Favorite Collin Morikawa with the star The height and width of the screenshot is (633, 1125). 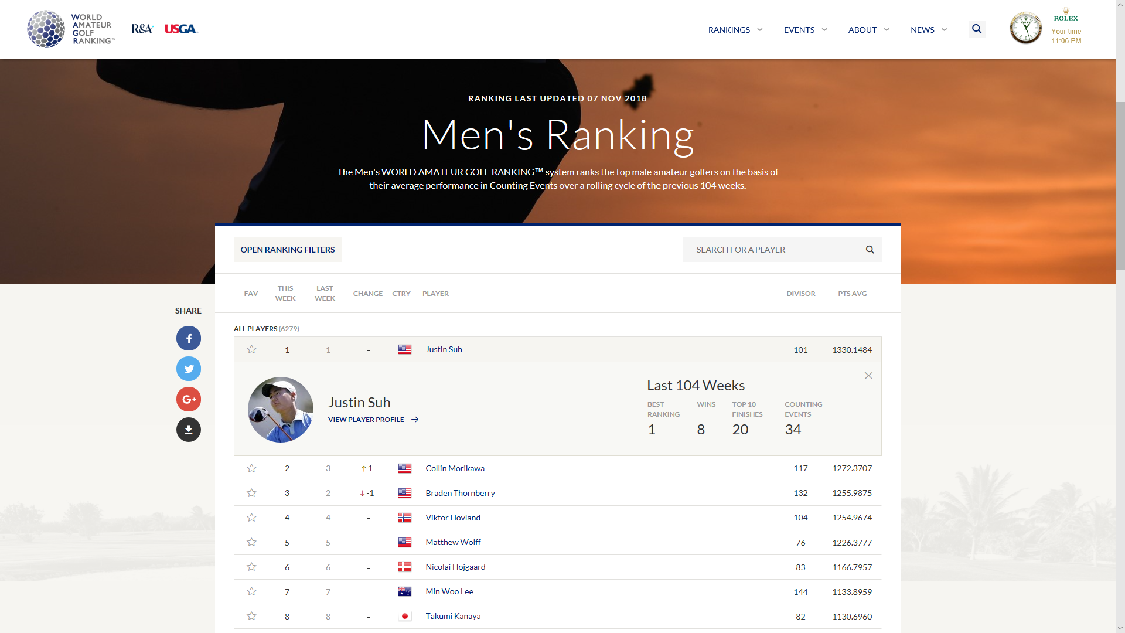point(251,468)
